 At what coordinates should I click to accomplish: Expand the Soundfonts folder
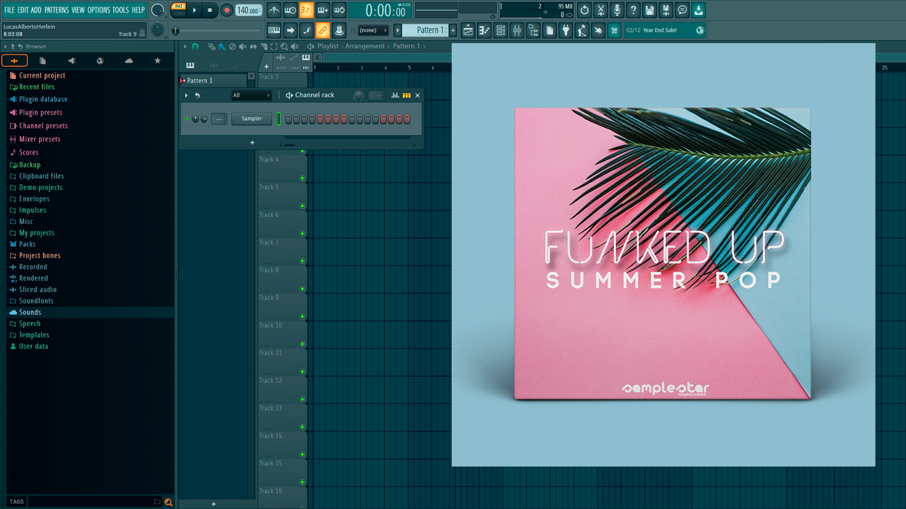[x=36, y=301]
